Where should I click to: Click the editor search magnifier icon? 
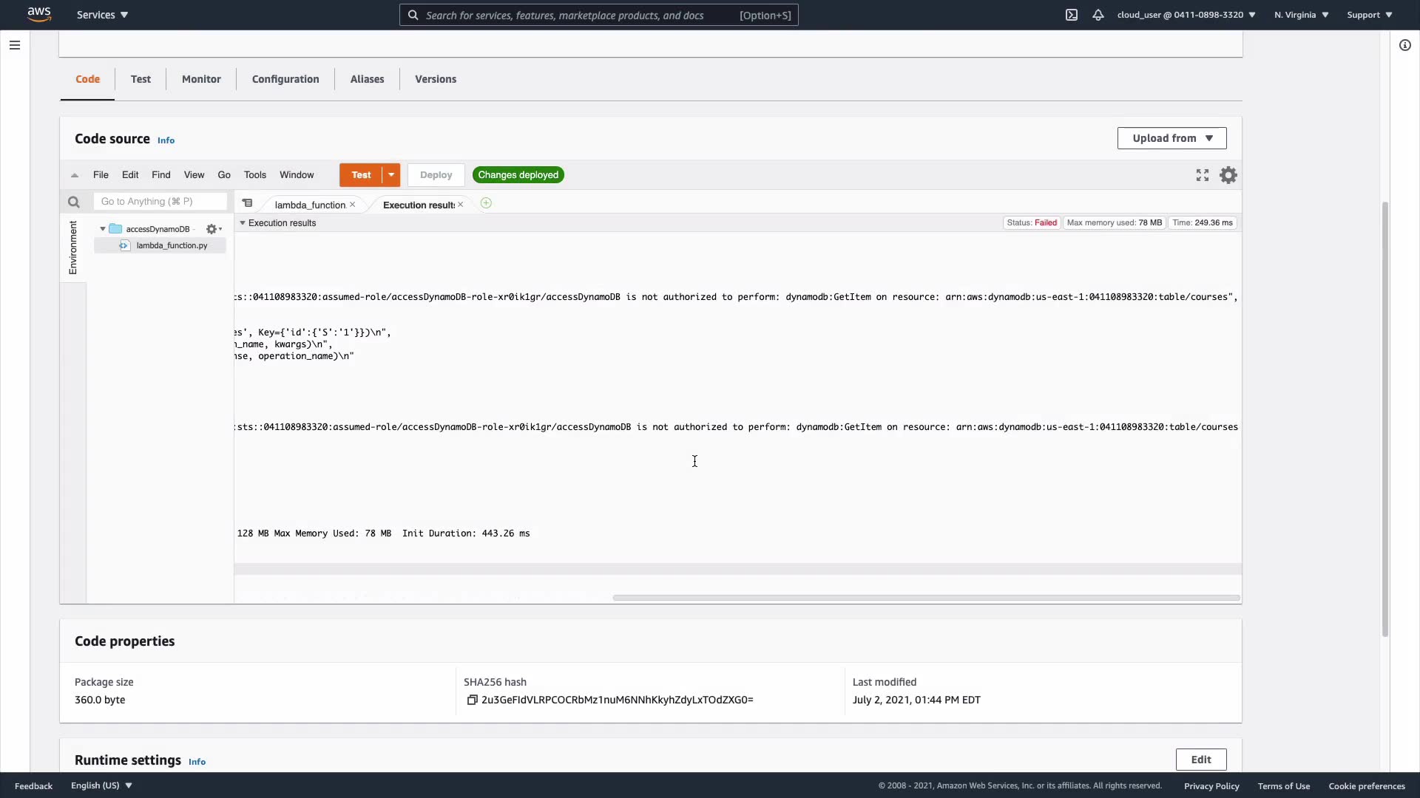73,202
